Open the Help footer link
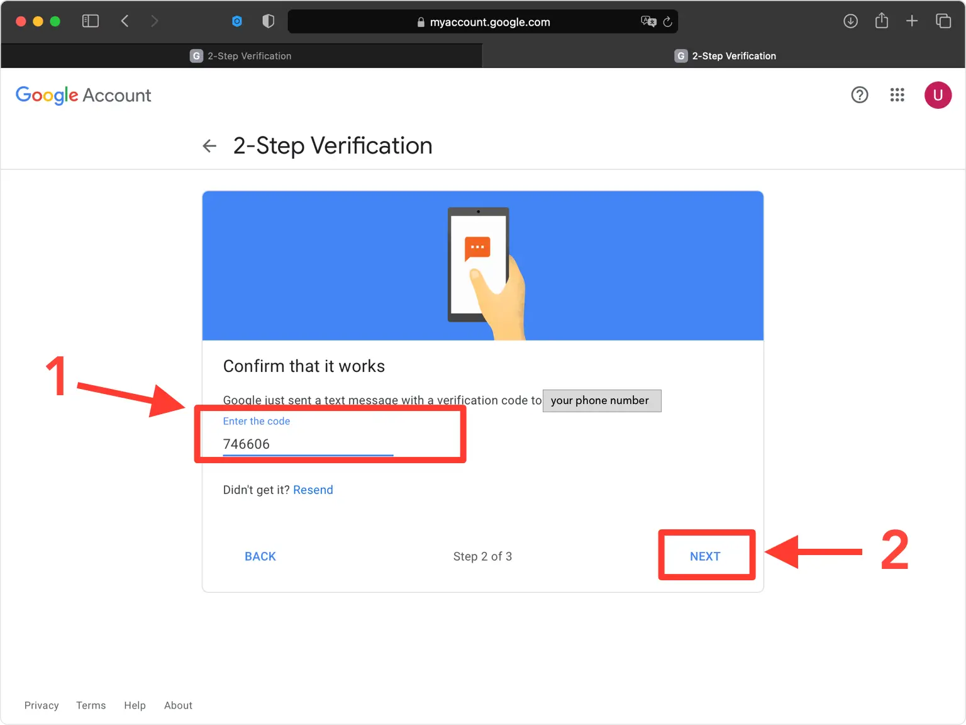966x725 pixels. tap(135, 705)
